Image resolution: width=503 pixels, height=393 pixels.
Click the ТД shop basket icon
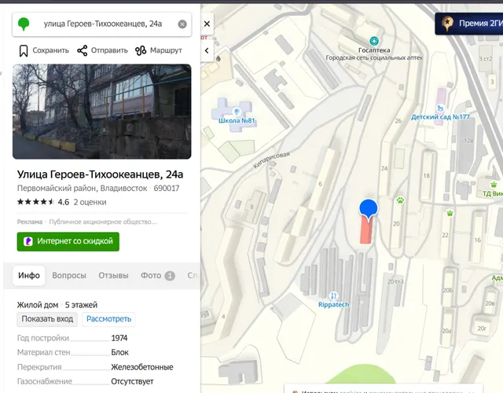tap(494, 184)
